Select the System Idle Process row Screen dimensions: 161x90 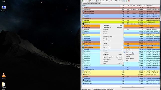coord(121,69)
